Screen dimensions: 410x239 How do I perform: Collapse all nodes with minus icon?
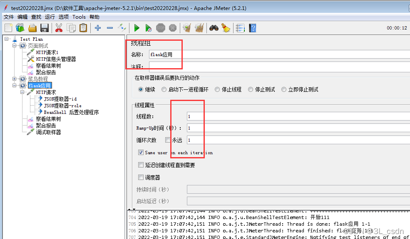(110, 28)
